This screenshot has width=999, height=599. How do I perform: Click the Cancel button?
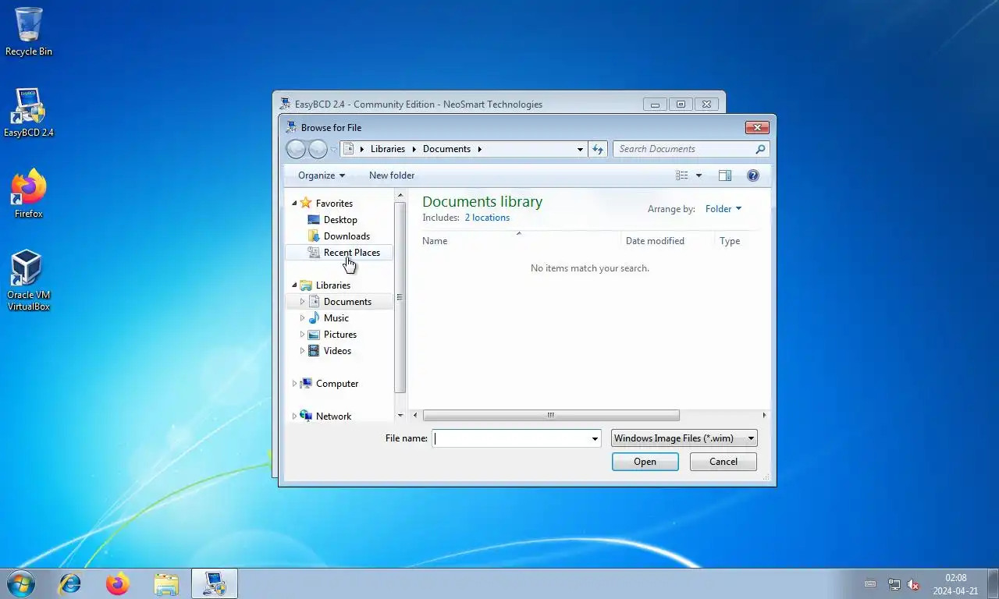coord(723,462)
